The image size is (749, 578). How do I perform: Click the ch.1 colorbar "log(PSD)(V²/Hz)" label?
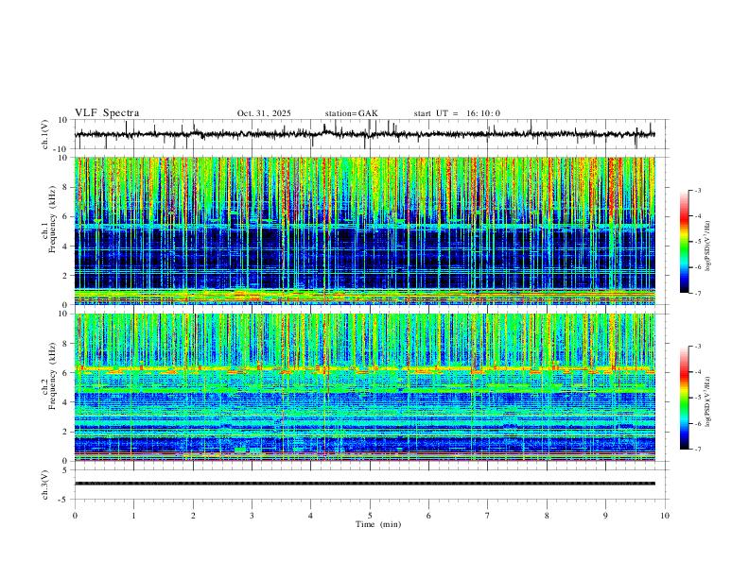point(707,246)
